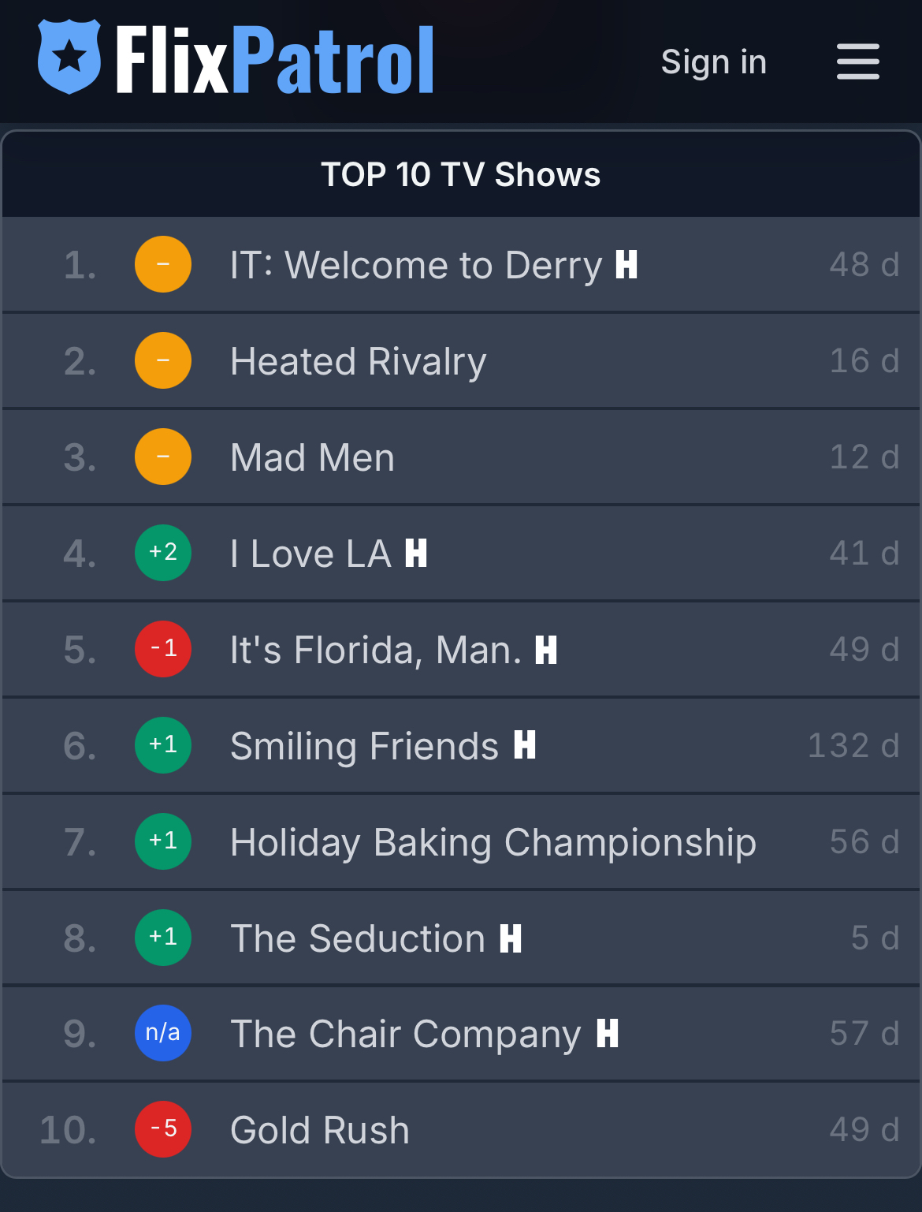The height and width of the screenshot is (1212, 922).
Task: Click orange unchanged badge beside Mad Men
Action: tap(163, 457)
